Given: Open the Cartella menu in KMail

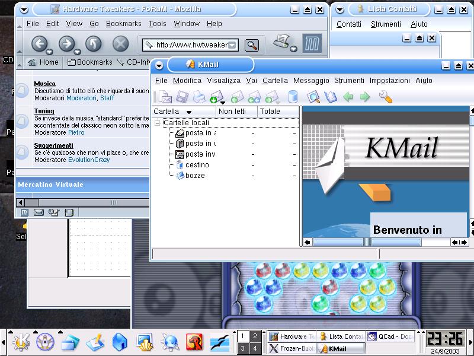Looking at the screenshot, I should 275,81.
